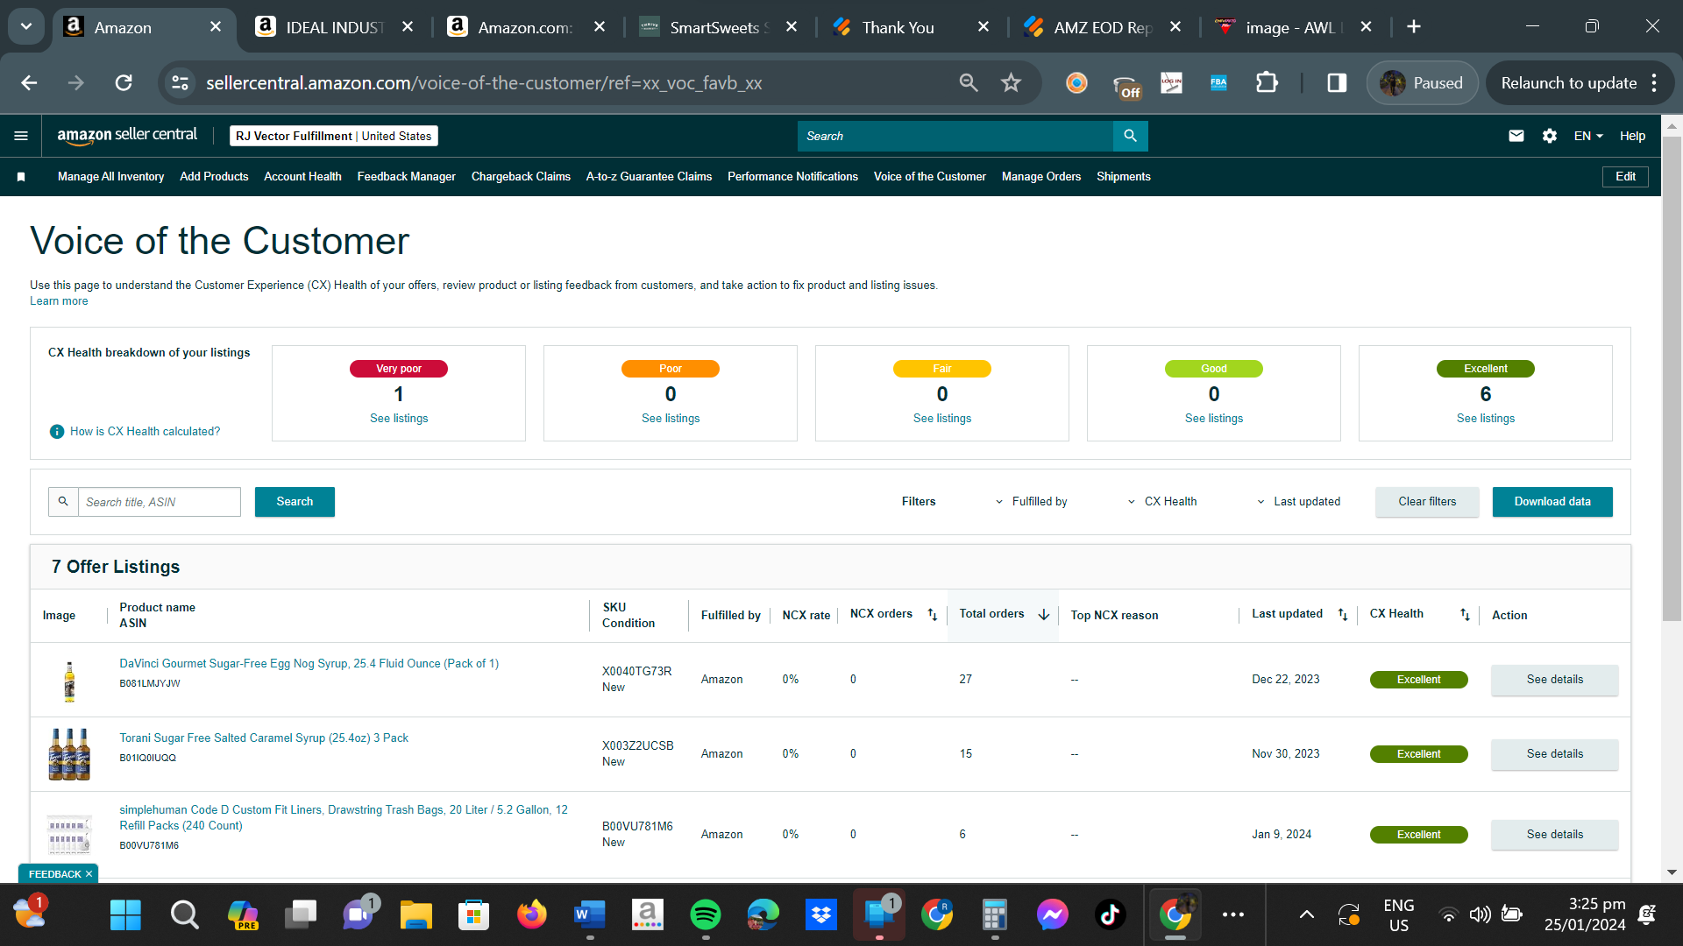The image size is (1683, 946).
Task: Switch to the IDEAL INDUST browser tab
Action: tap(333, 27)
